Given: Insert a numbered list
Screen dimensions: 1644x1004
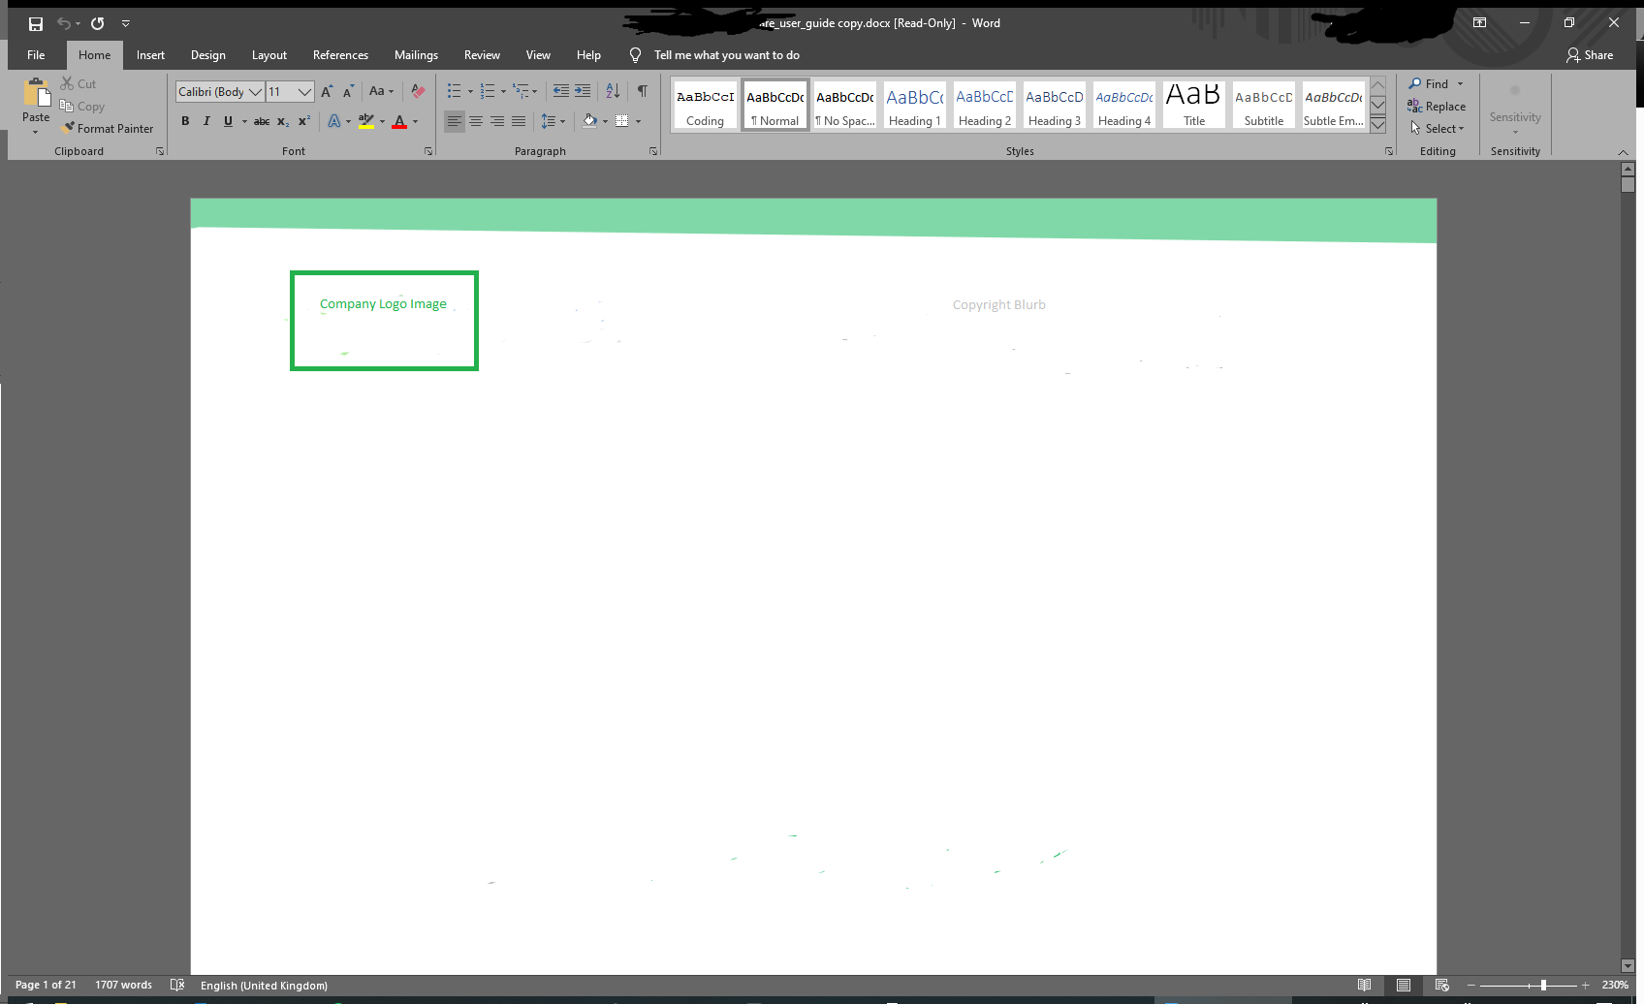Looking at the screenshot, I should pos(488,91).
